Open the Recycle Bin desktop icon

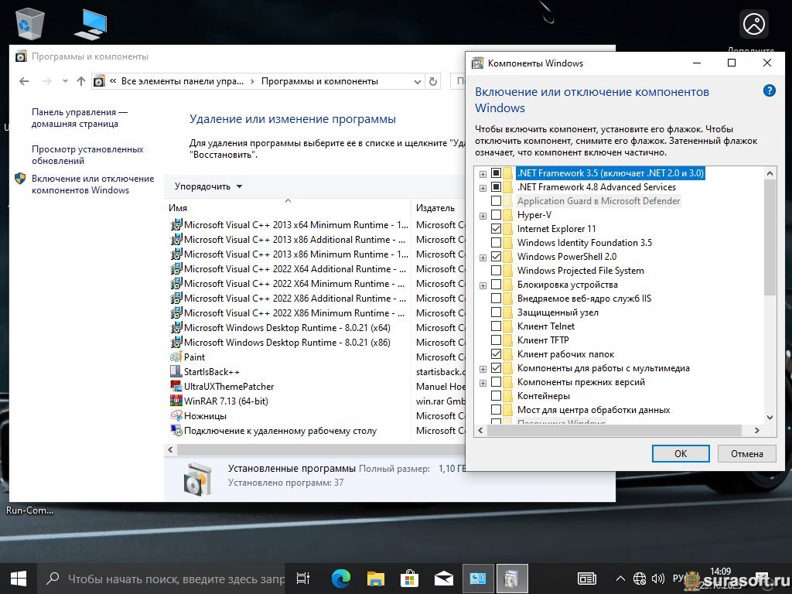click(30, 23)
